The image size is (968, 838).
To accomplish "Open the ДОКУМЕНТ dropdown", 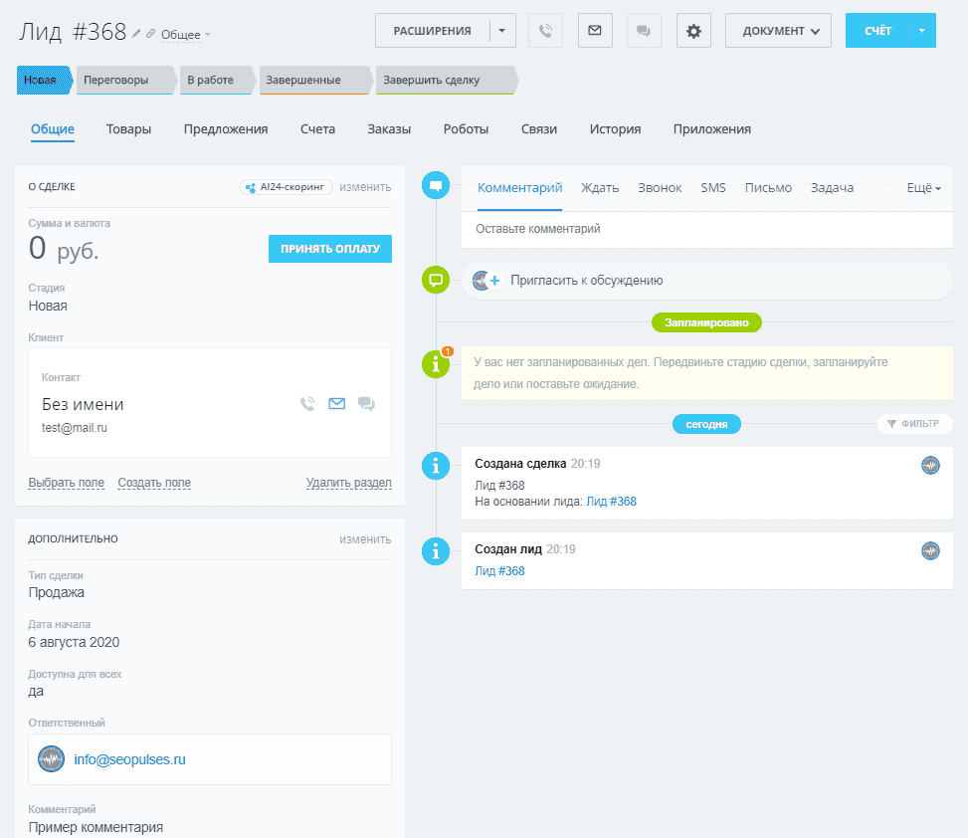I will 778,30.
